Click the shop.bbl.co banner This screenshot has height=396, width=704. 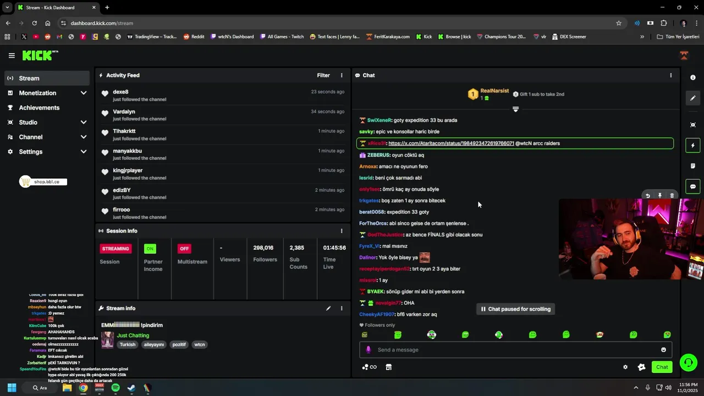point(43,182)
